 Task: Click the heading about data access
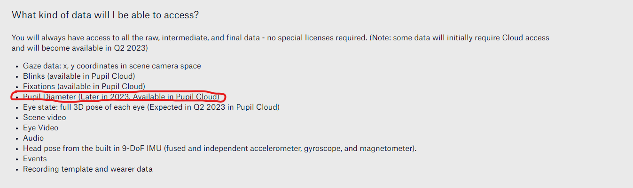point(105,15)
